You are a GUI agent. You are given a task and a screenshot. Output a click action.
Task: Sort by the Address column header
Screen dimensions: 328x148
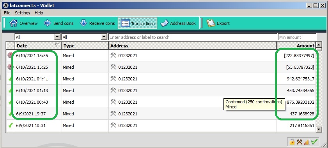coord(193,46)
